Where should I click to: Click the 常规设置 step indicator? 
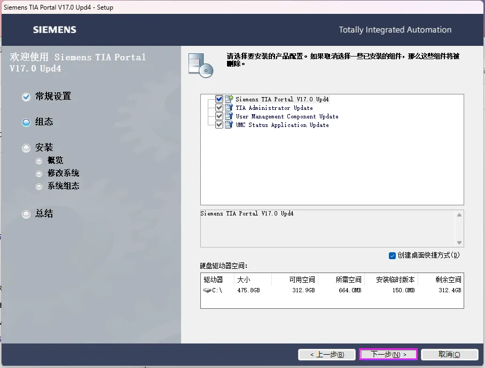tap(26, 97)
